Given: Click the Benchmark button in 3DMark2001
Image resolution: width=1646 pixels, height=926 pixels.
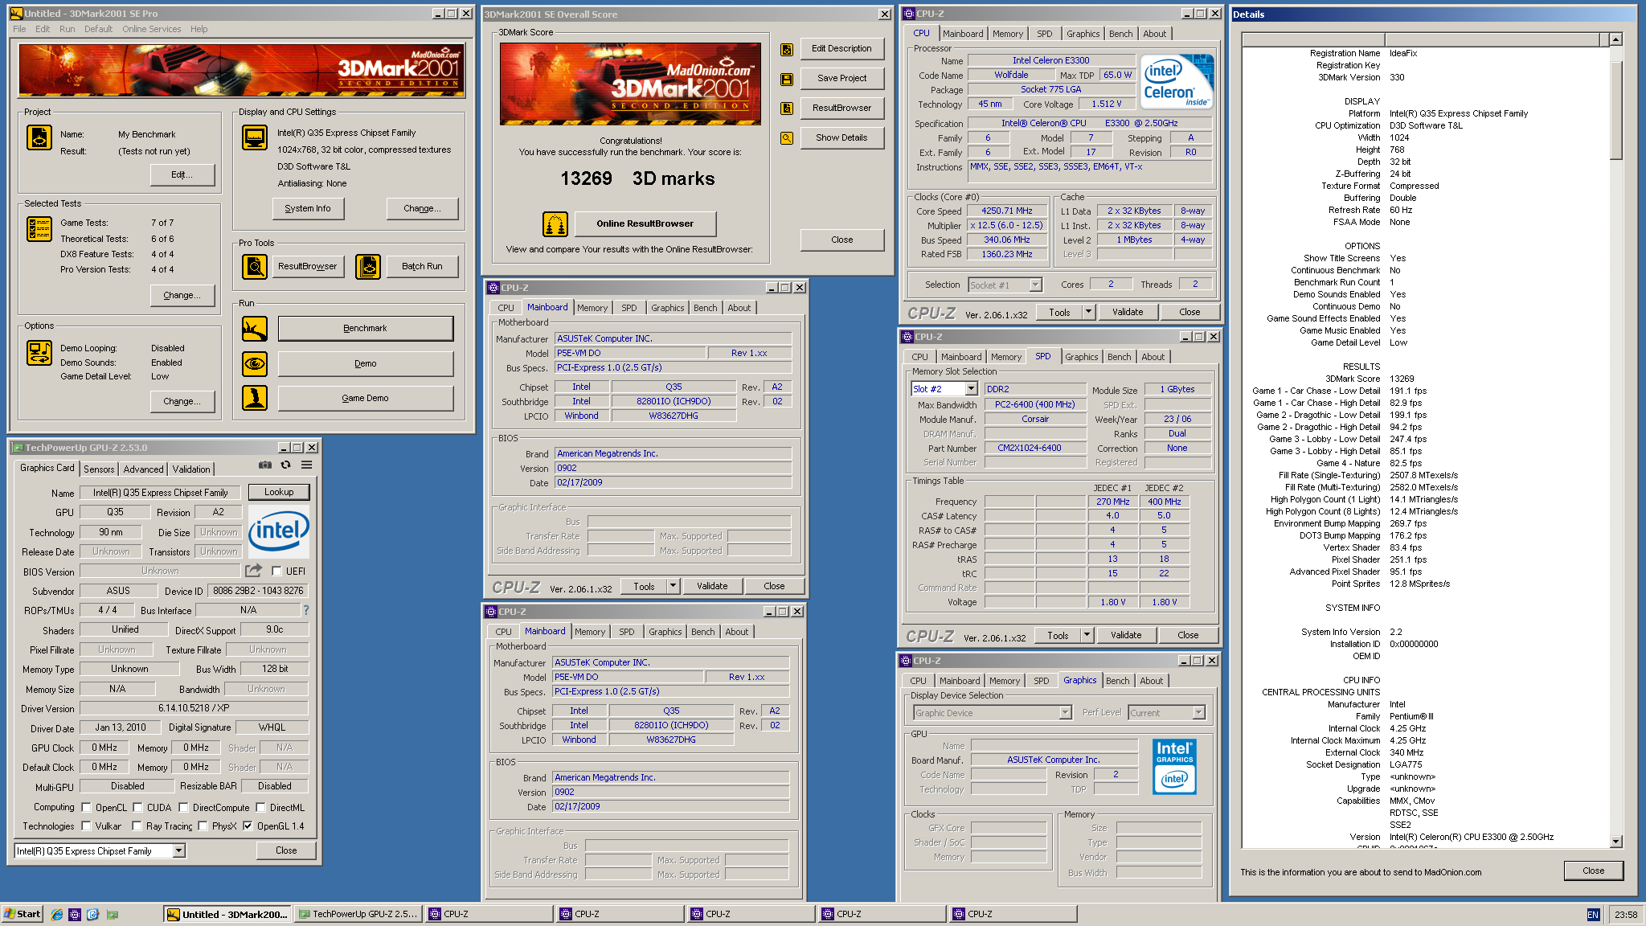Looking at the screenshot, I should 365,328.
